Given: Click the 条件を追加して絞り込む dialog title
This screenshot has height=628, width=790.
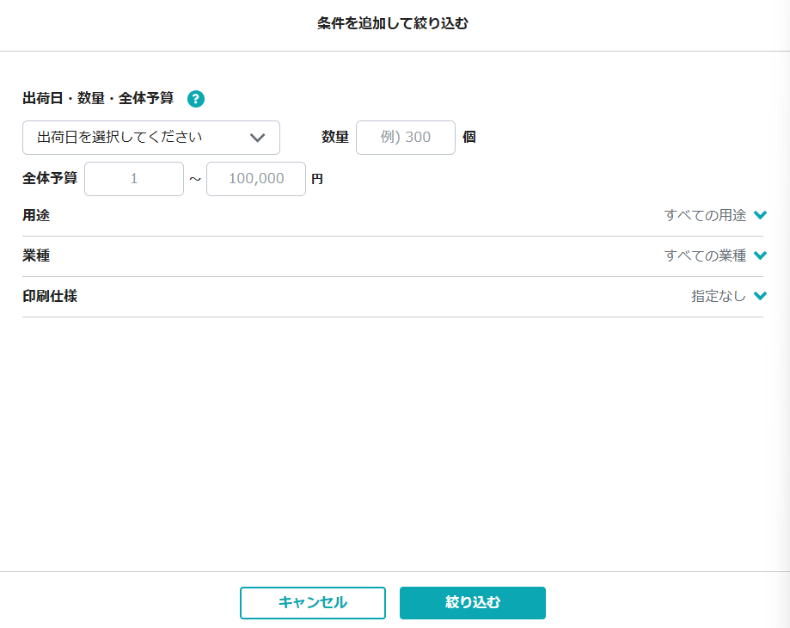Looking at the screenshot, I should pos(393,23).
